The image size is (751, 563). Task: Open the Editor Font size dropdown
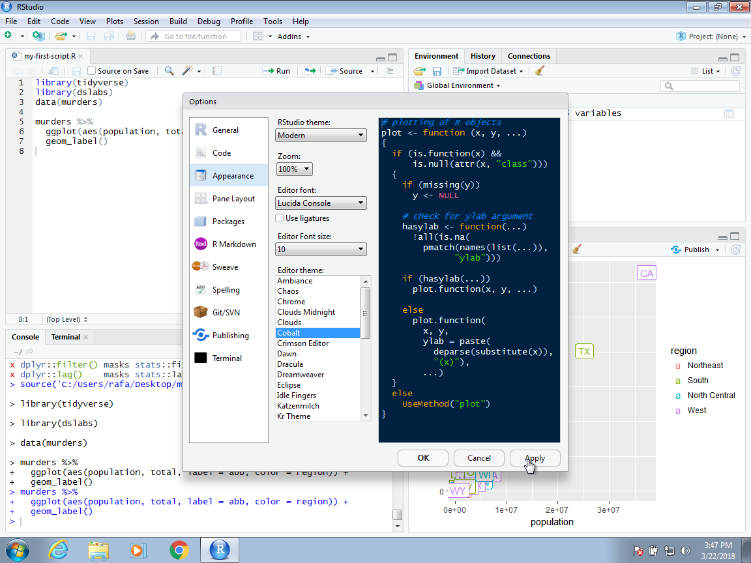[321, 249]
